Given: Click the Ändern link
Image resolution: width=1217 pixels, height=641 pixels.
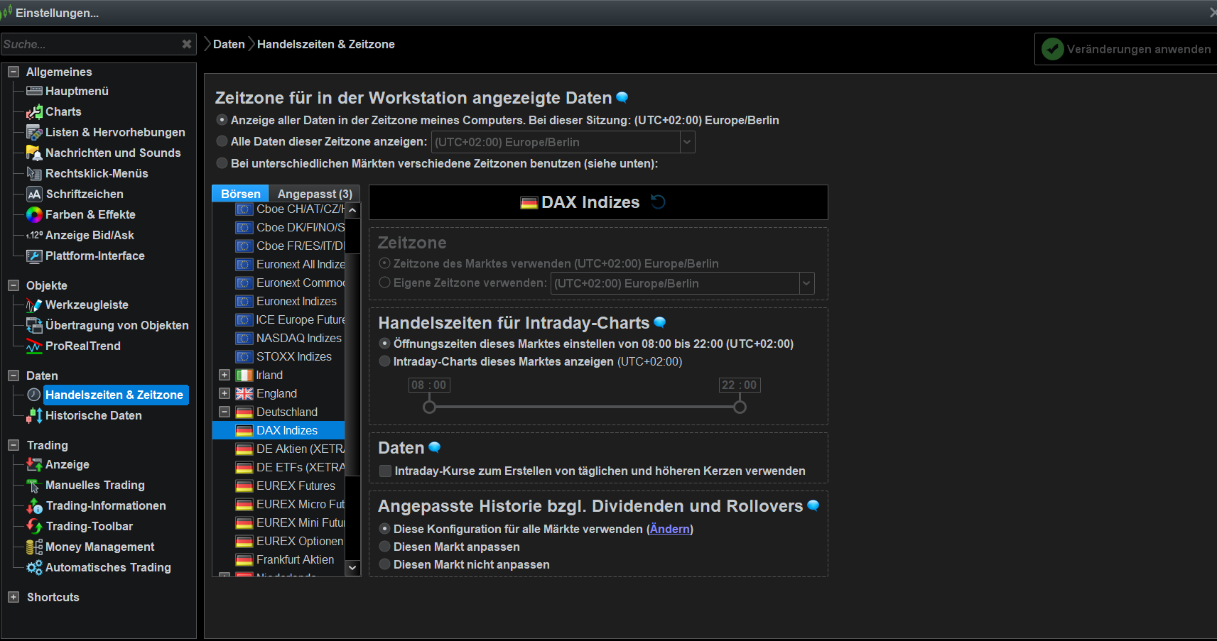Looking at the screenshot, I should click(670, 529).
